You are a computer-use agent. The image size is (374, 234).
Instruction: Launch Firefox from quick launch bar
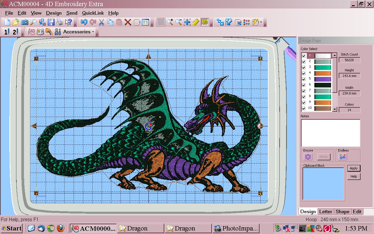point(60,228)
